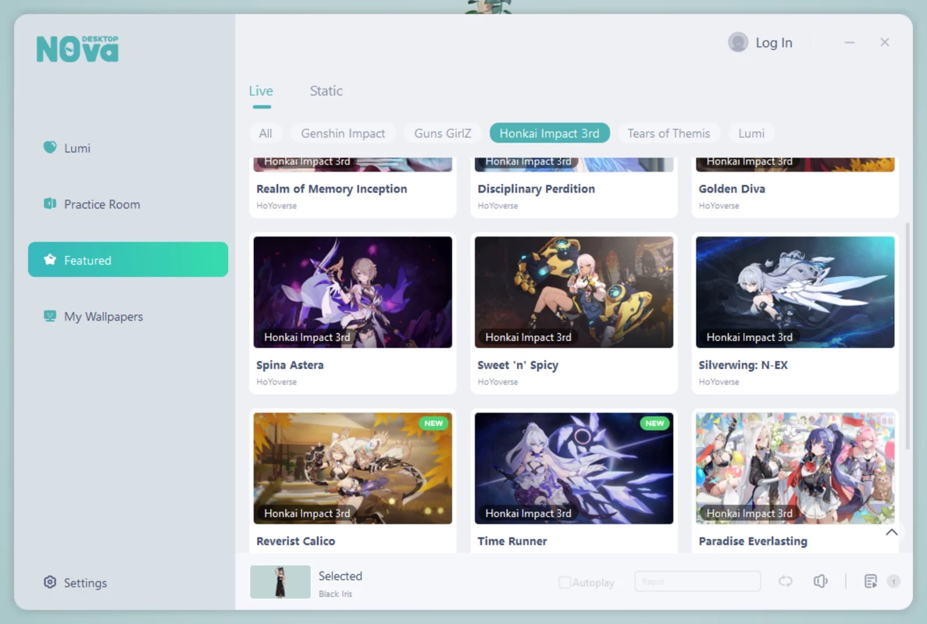Click NEW badge on Time Runner
This screenshot has width=927, height=624.
(654, 424)
